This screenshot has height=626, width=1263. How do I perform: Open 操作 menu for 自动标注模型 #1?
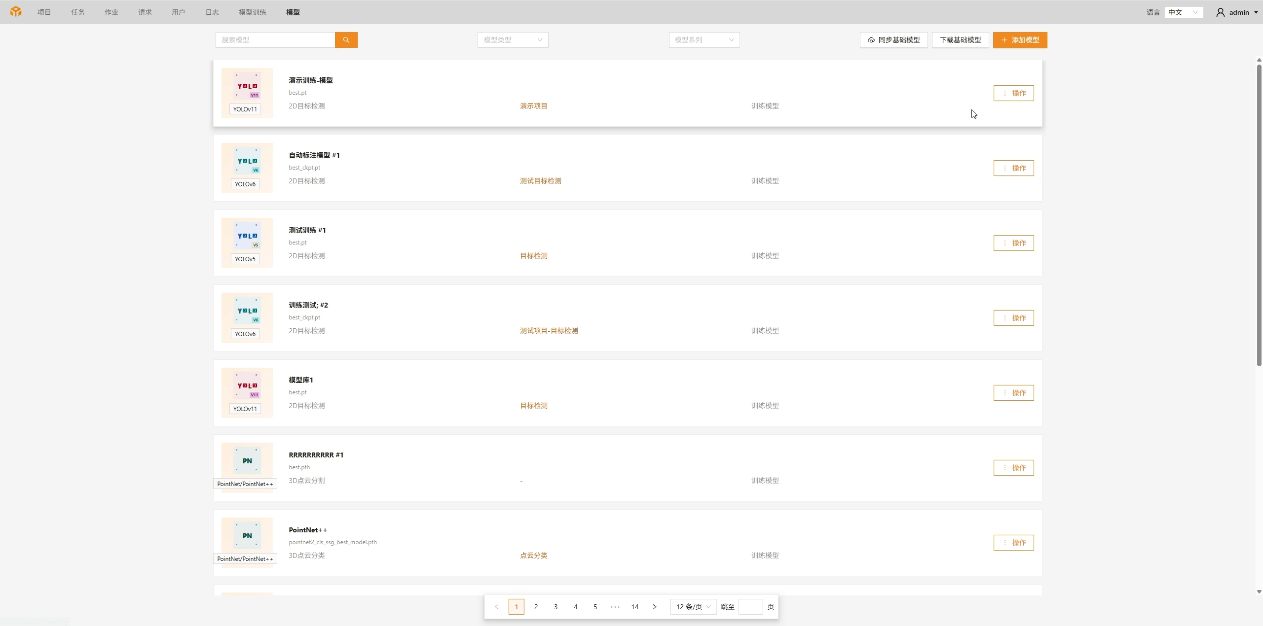click(1013, 168)
